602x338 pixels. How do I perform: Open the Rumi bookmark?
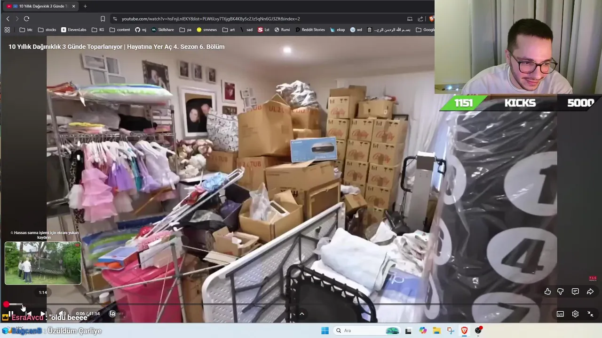click(x=282, y=30)
